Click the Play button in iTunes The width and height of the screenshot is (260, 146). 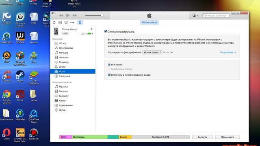click(x=68, y=15)
